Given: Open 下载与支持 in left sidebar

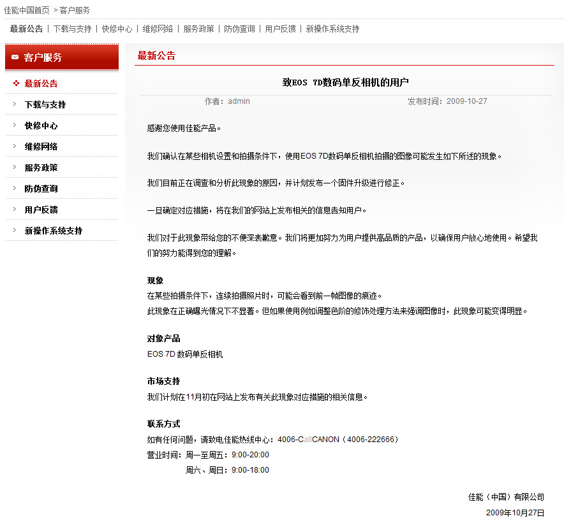Looking at the screenshot, I should tap(45, 104).
